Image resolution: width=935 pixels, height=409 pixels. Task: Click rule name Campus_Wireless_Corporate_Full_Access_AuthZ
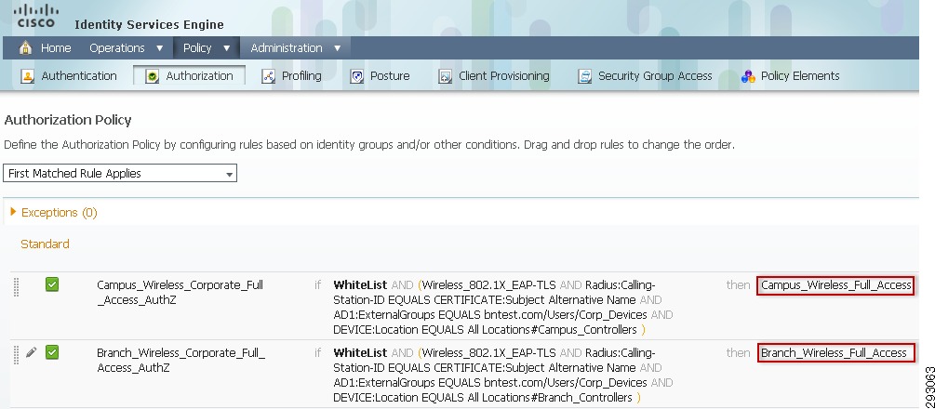tap(180, 292)
